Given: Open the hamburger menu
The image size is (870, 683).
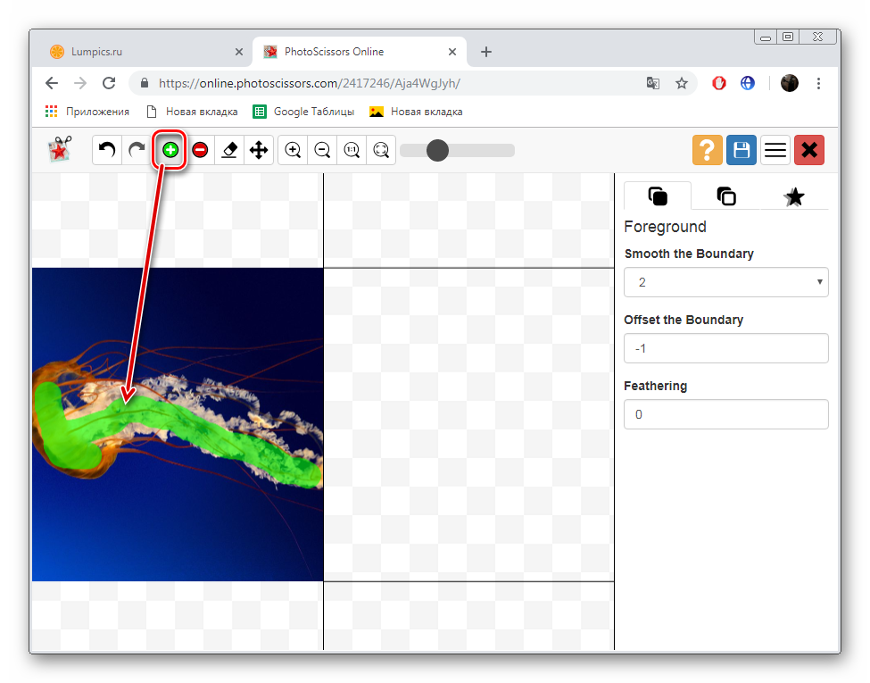Looking at the screenshot, I should point(775,150).
